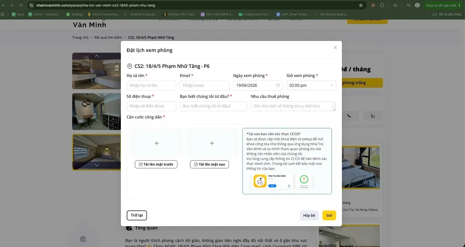Expand the Giờ xem phòng time dropdown
Viewport: 465px width, 247px height.
coord(311,86)
